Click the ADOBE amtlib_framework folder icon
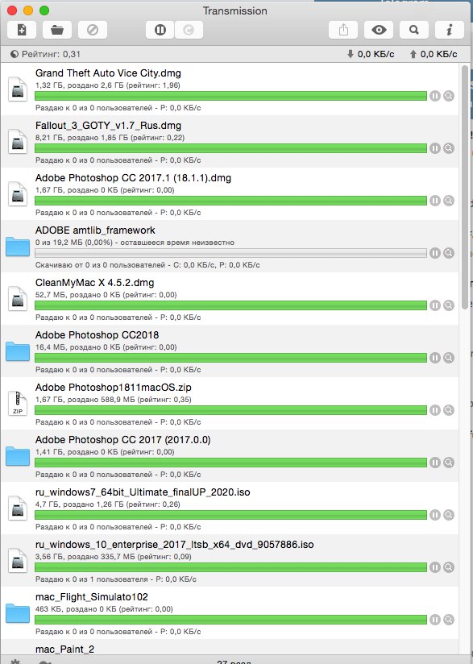Image resolution: width=473 pixels, height=664 pixels. click(x=18, y=247)
